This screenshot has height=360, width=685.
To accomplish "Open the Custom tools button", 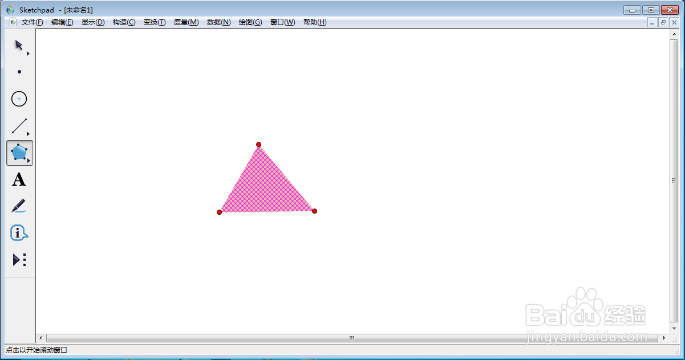I will pos(19,260).
